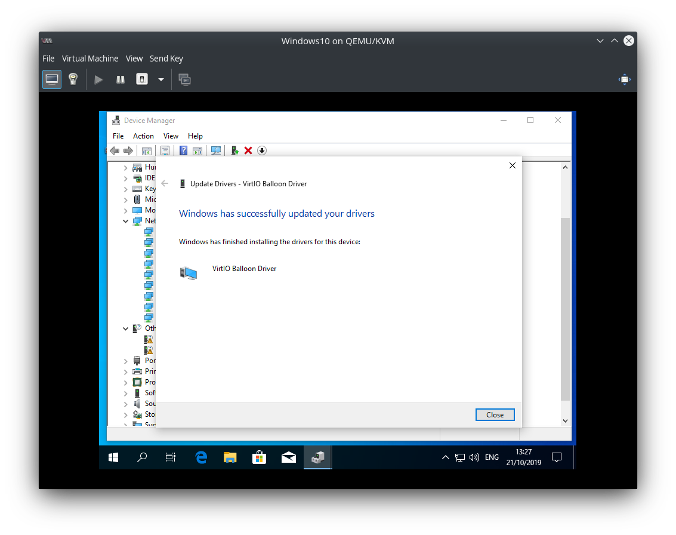Open volume control tray icon
This screenshot has height=535, width=676.
pyautogui.click(x=474, y=457)
